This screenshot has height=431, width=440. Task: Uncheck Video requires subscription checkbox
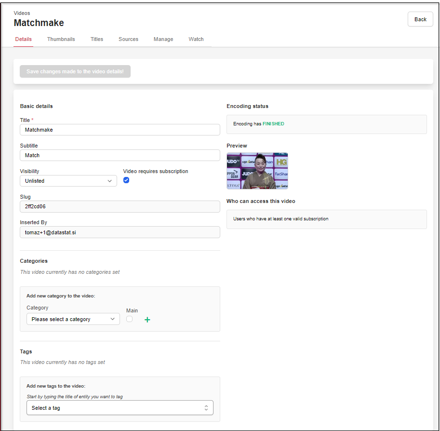click(126, 180)
